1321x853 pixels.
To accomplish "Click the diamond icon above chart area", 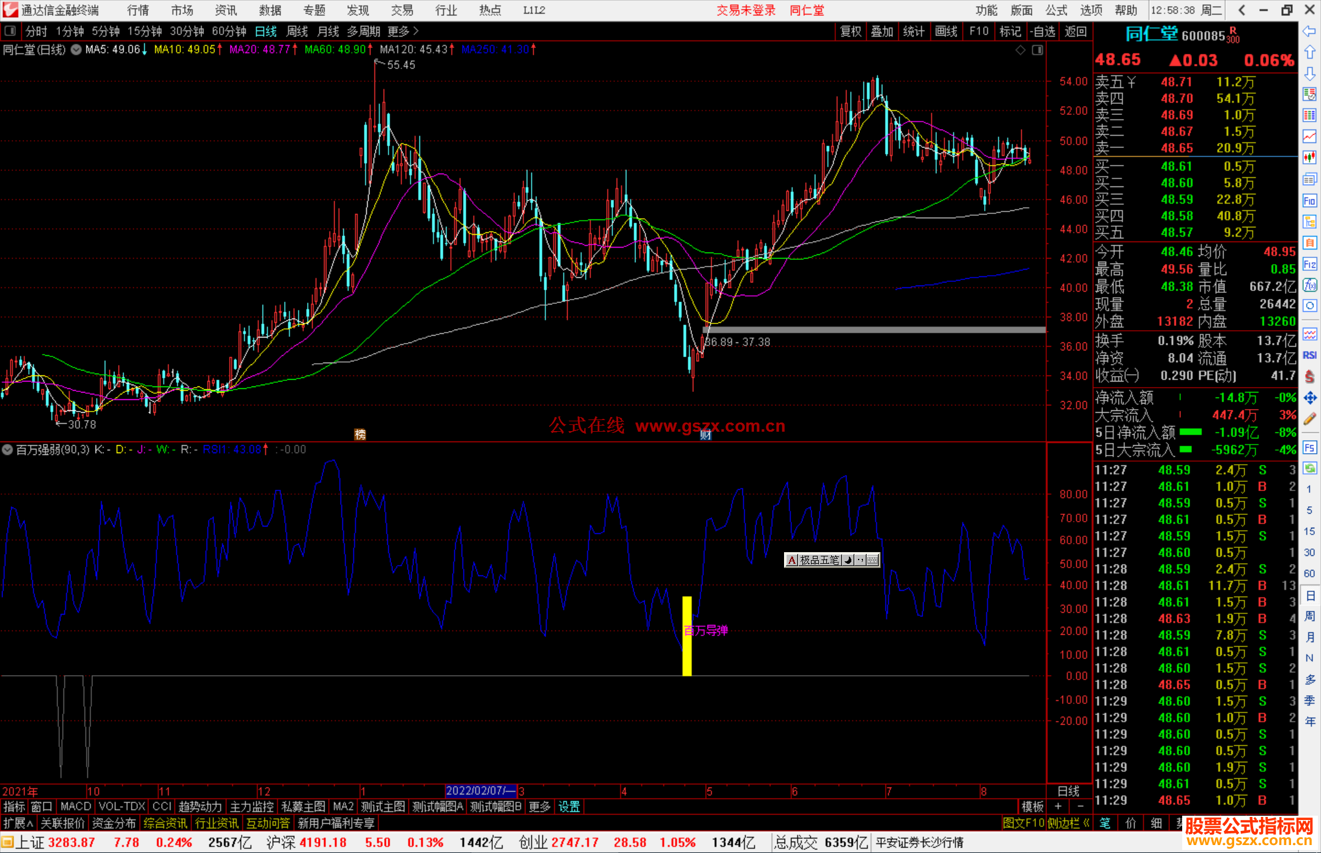I will coord(1020,50).
